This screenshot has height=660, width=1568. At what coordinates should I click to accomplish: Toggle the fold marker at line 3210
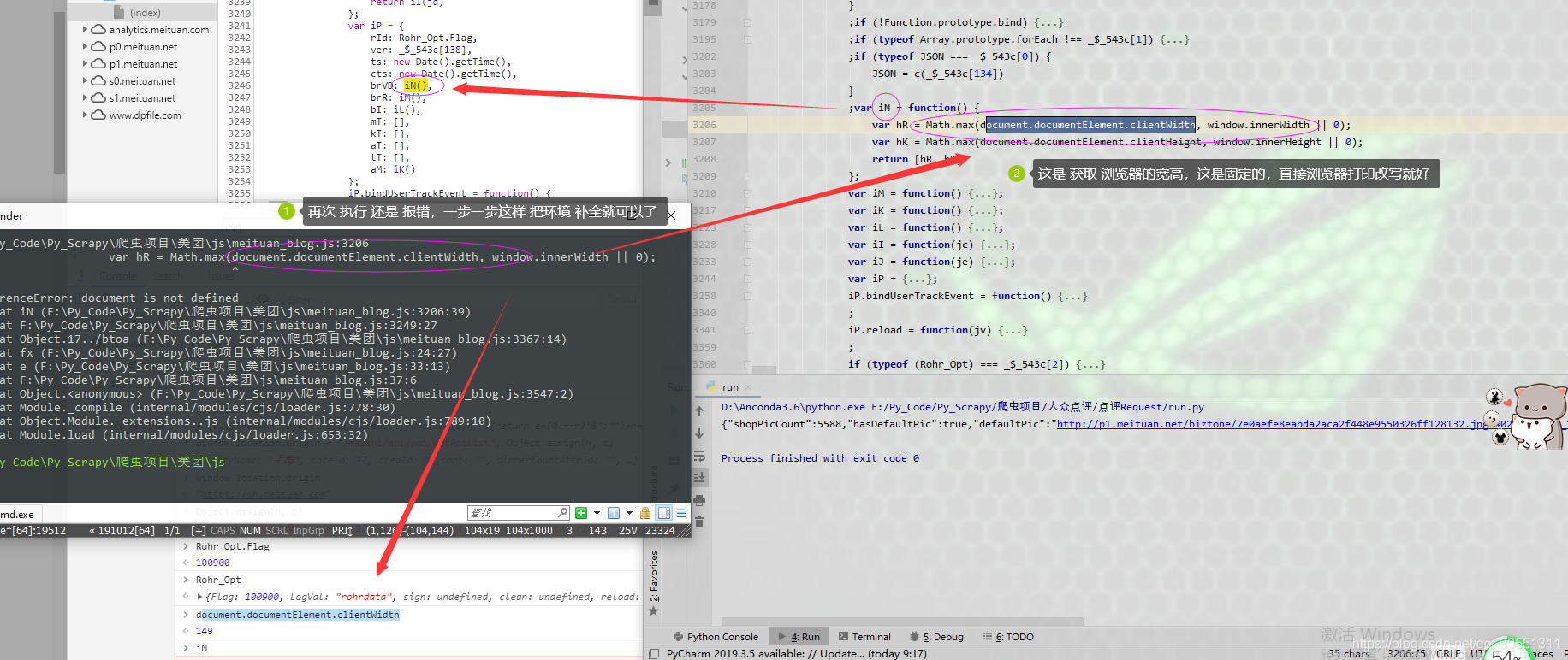click(747, 193)
